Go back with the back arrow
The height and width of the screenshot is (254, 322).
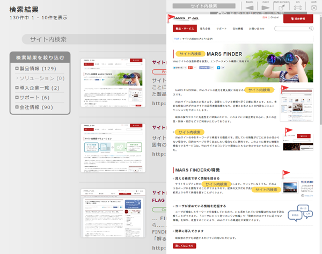tap(250, 8)
